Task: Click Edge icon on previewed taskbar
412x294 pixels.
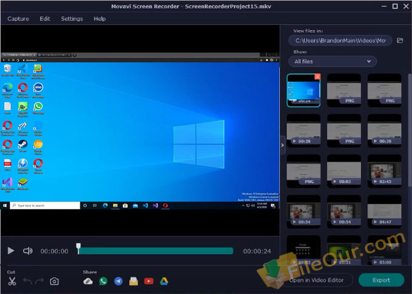Action: click(105, 206)
